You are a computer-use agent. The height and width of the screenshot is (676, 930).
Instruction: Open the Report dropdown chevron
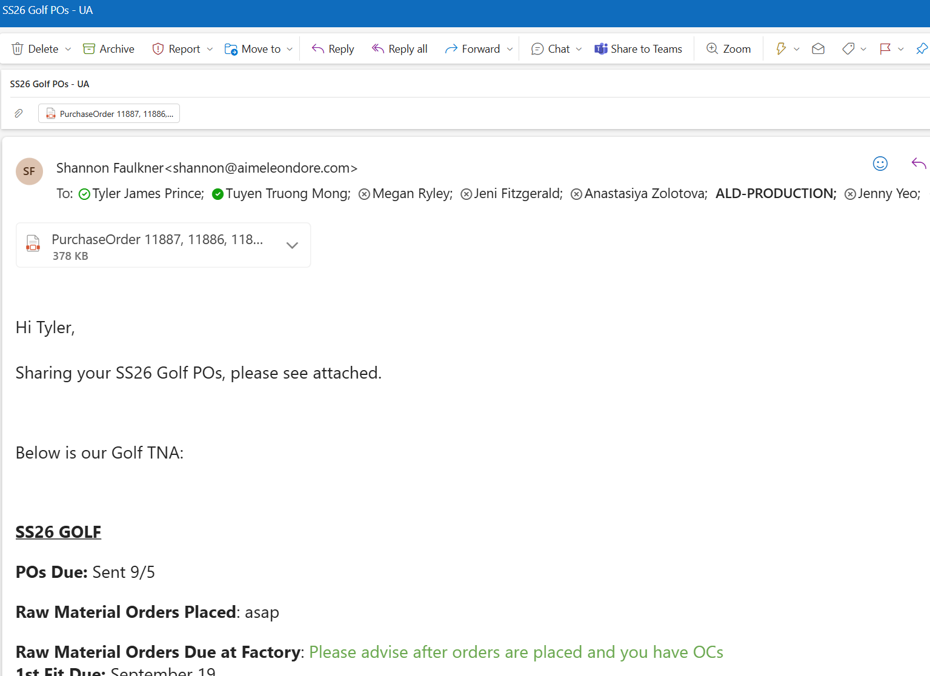pyautogui.click(x=210, y=49)
